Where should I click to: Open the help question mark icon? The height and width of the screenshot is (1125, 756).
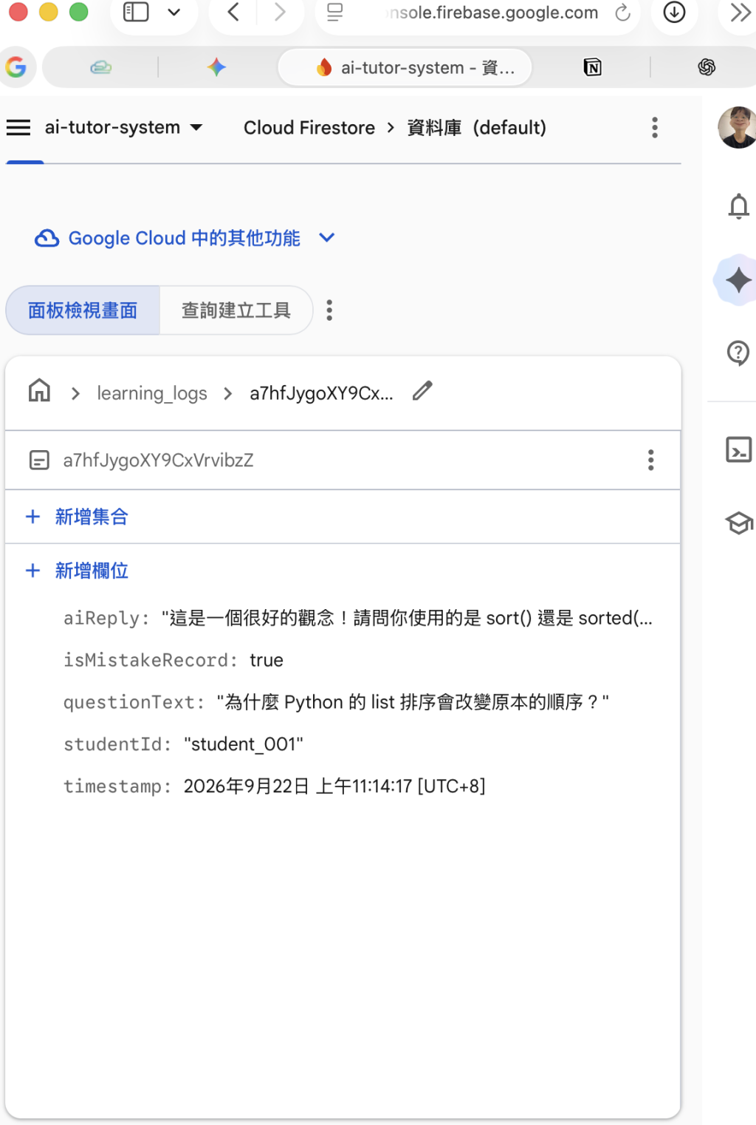click(738, 353)
